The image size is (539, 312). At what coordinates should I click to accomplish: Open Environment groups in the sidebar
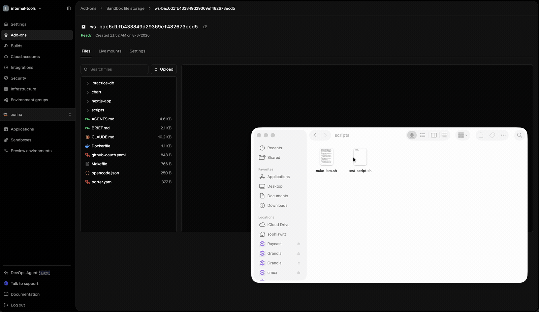point(37,100)
